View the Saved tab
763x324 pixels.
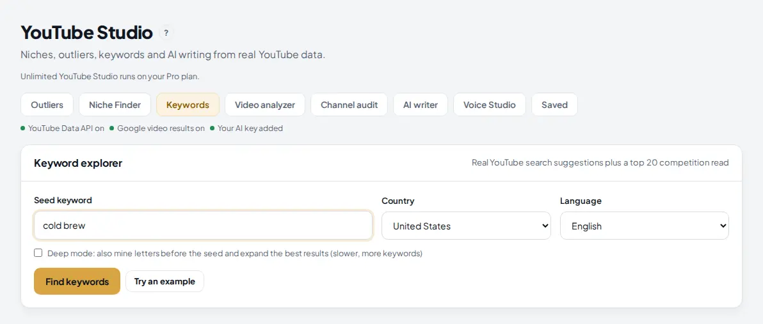pyautogui.click(x=555, y=104)
